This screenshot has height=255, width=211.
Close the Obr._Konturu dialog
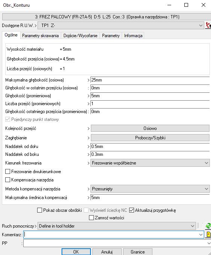tap(203, 5)
